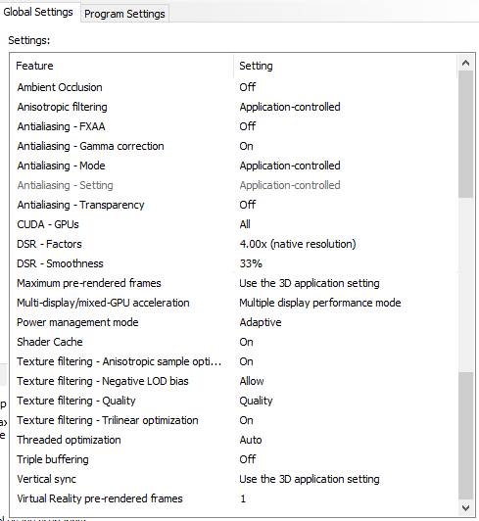Click the Vertical sync setting value
This screenshot has height=521, width=479.
pyautogui.click(x=310, y=480)
